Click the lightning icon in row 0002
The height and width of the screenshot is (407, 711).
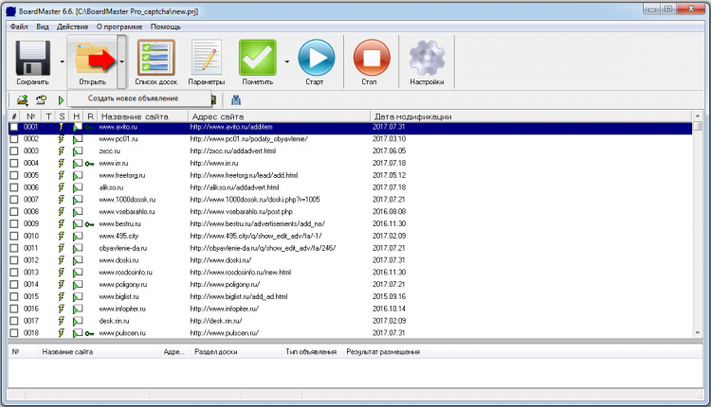click(x=61, y=139)
